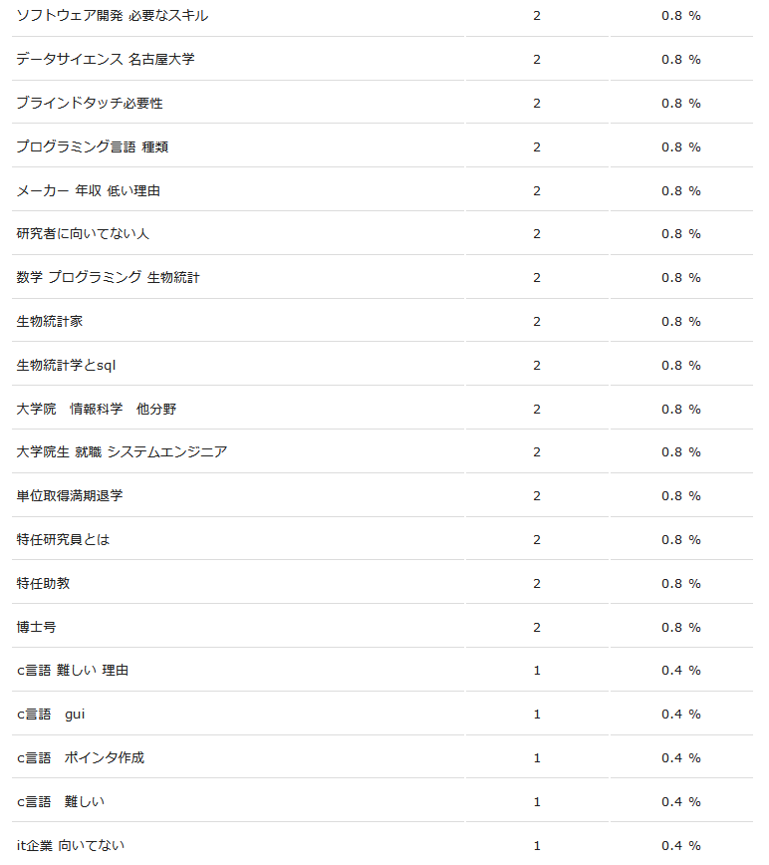This screenshot has width=769, height=865.
Task: Click the c言語 gui keyword
Action: point(51,714)
